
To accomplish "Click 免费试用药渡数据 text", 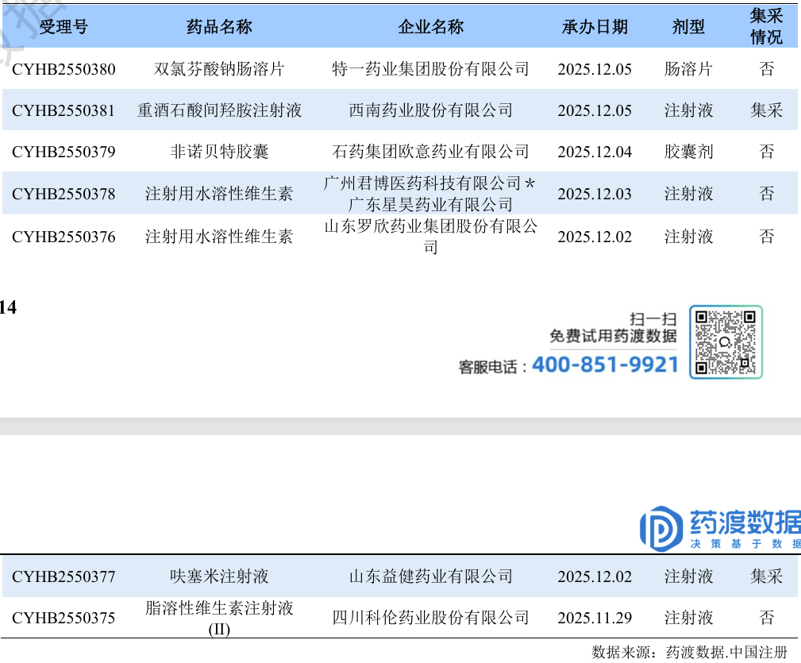I will coord(613,336).
